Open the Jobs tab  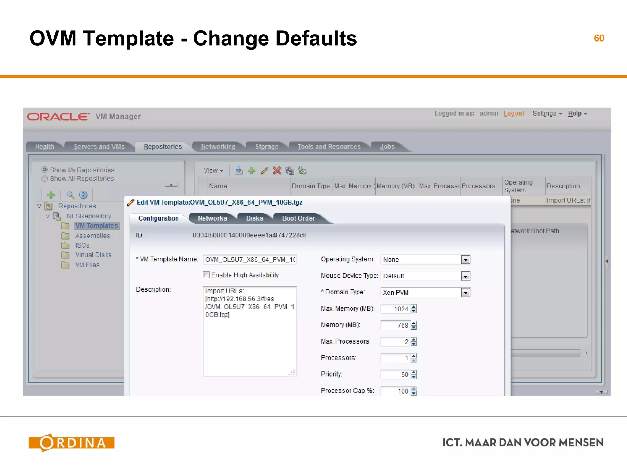(x=387, y=147)
